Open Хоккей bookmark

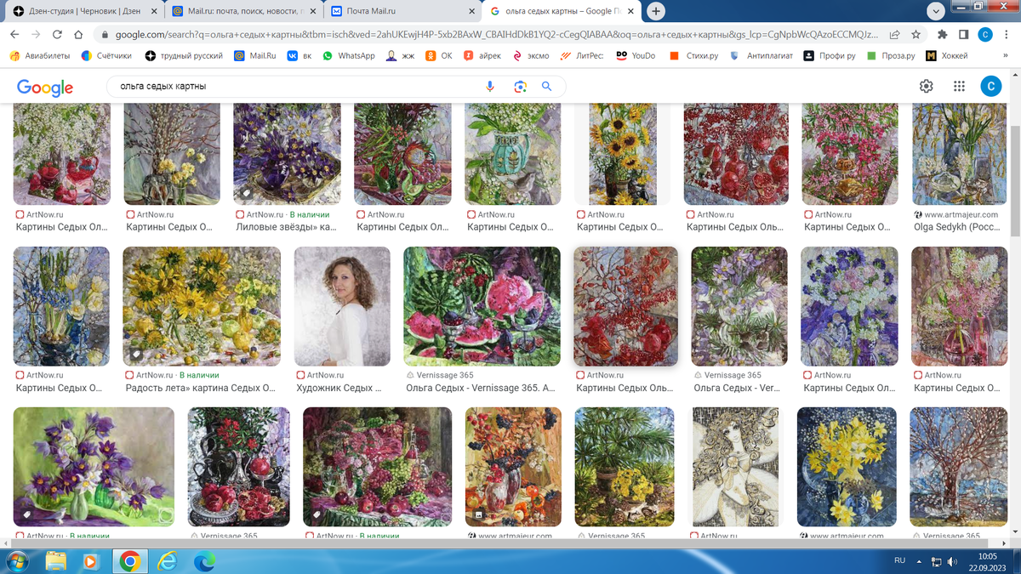(947, 55)
